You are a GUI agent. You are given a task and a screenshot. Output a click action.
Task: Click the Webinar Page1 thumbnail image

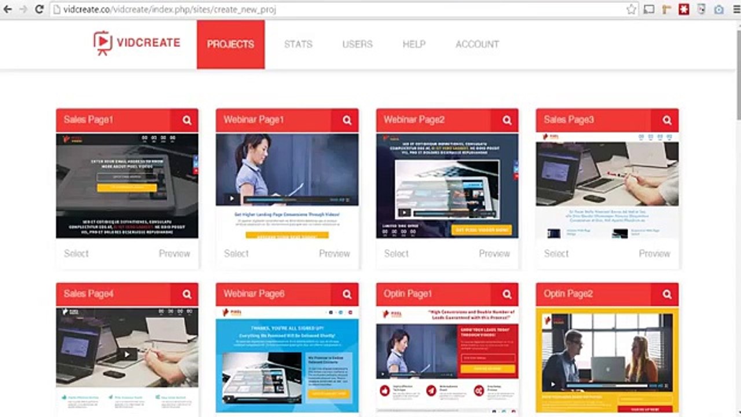pyautogui.click(x=287, y=185)
